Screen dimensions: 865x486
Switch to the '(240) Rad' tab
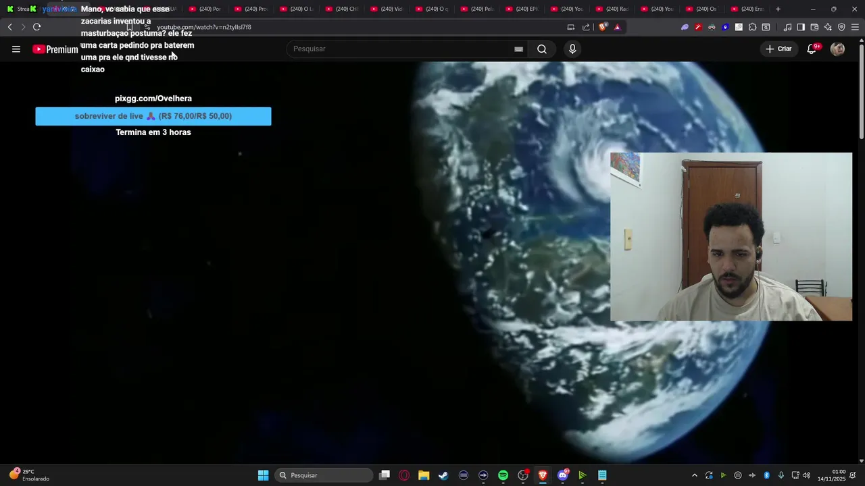coord(613,9)
